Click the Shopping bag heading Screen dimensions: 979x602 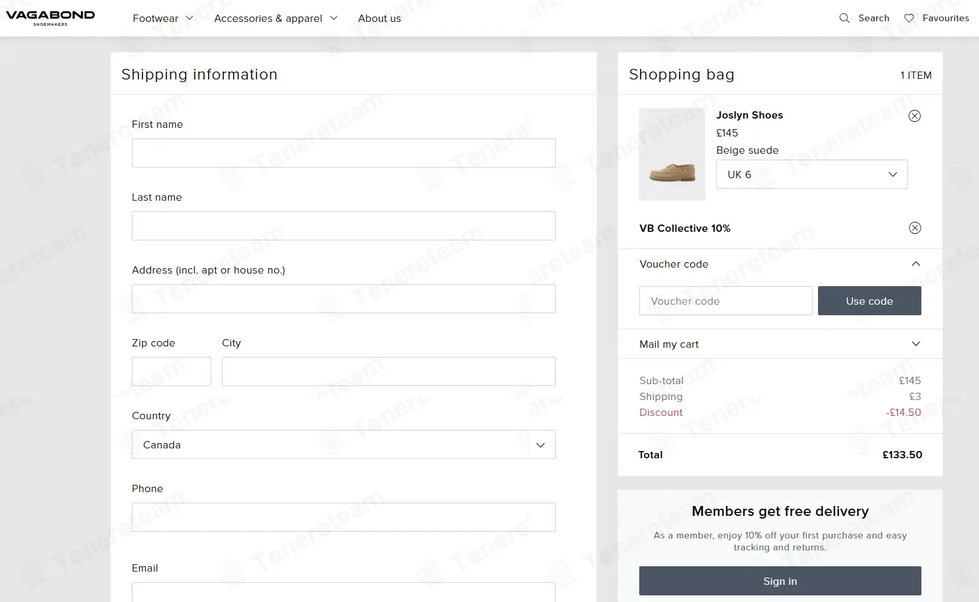click(682, 74)
